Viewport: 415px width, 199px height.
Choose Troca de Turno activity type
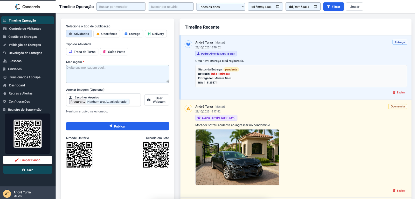click(x=82, y=52)
